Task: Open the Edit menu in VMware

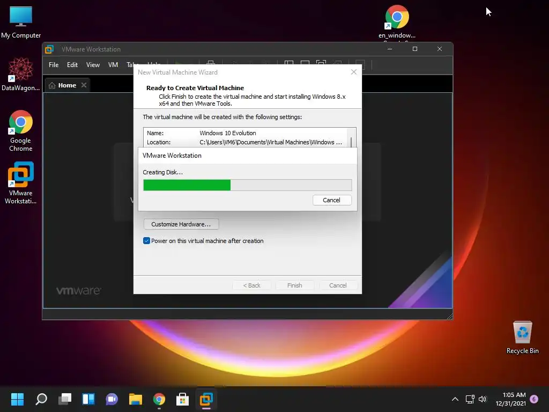Action: click(72, 65)
